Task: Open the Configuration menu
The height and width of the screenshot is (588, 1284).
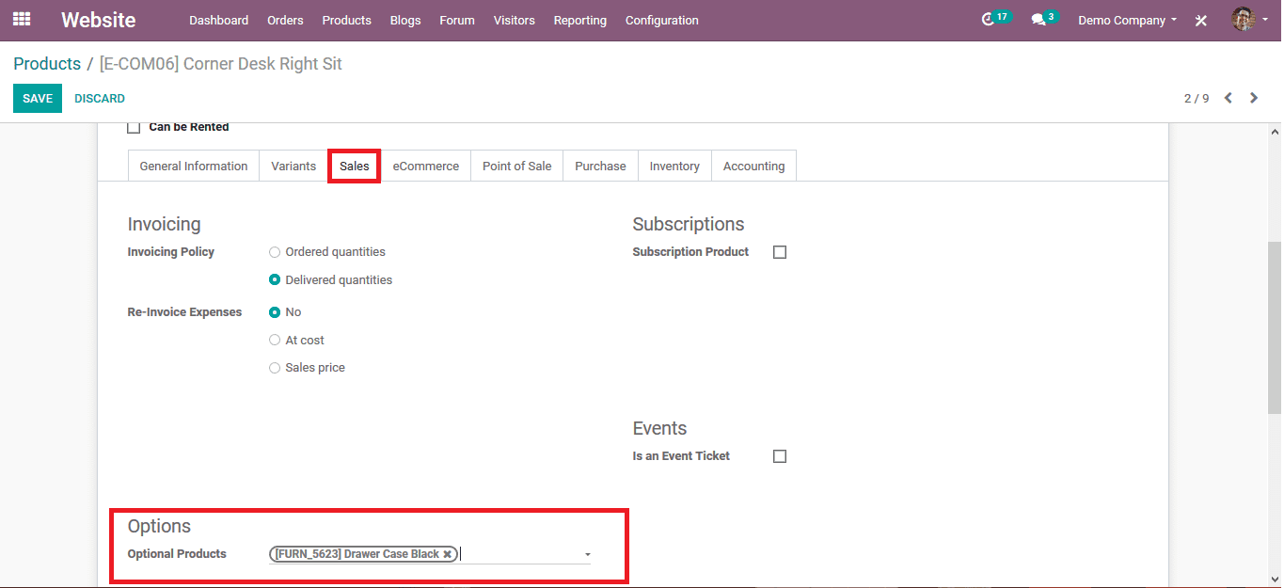Action: 662,20
